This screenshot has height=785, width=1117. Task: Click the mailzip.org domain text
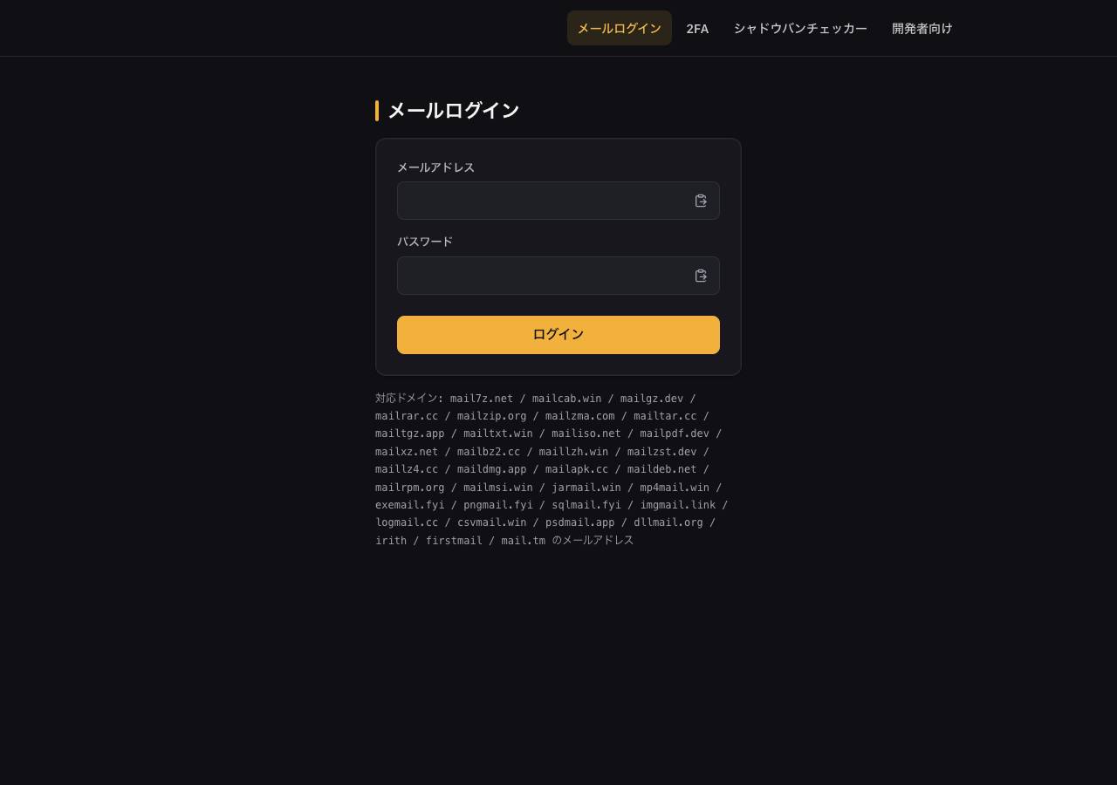491,416
